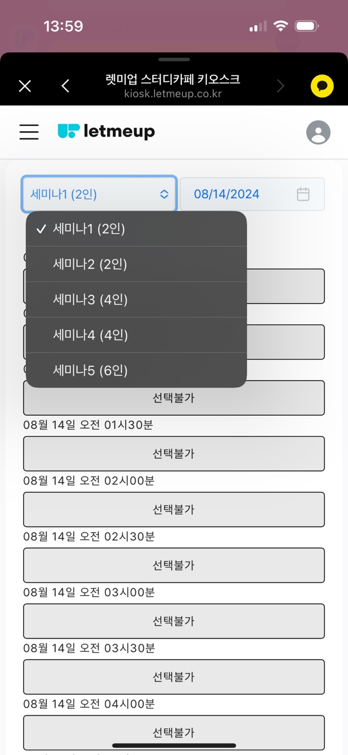Pick 세미나4 (4인) in dropdown

(90, 335)
